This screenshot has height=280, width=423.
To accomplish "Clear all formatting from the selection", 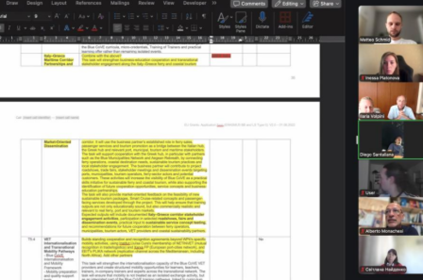I will point(101,16).
